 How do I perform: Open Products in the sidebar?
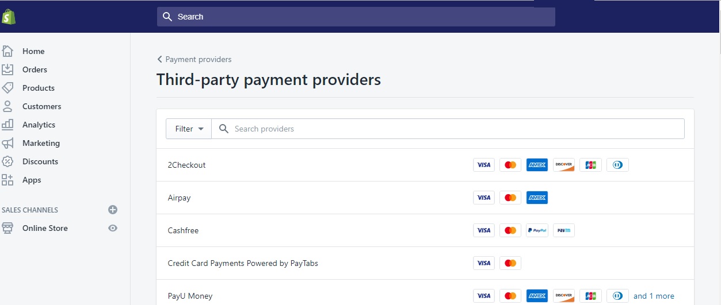pos(39,88)
